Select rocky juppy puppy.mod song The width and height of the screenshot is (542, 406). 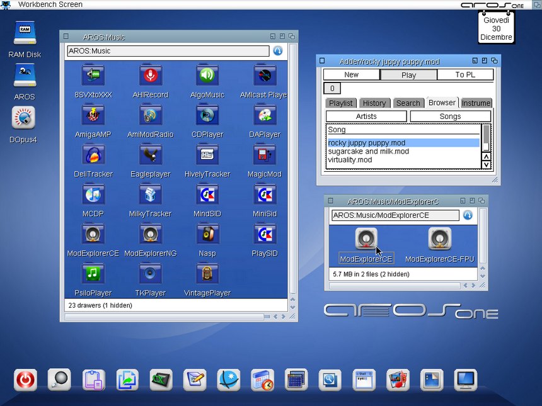pos(403,143)
